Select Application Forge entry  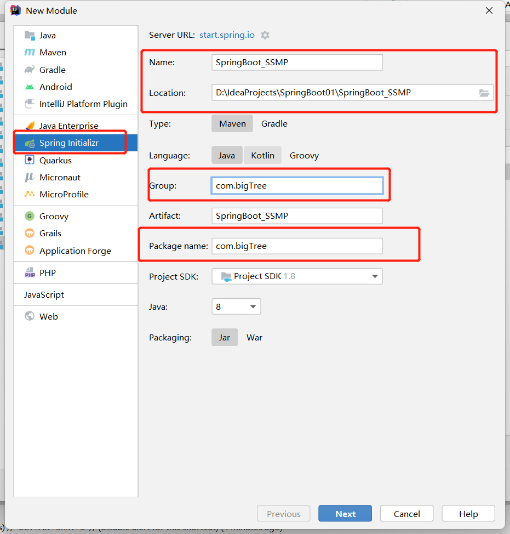[x=76, y=251]
